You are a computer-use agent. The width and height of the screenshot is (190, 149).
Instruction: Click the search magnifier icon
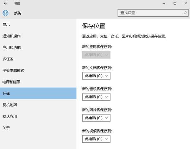click(x=185, y=13)
